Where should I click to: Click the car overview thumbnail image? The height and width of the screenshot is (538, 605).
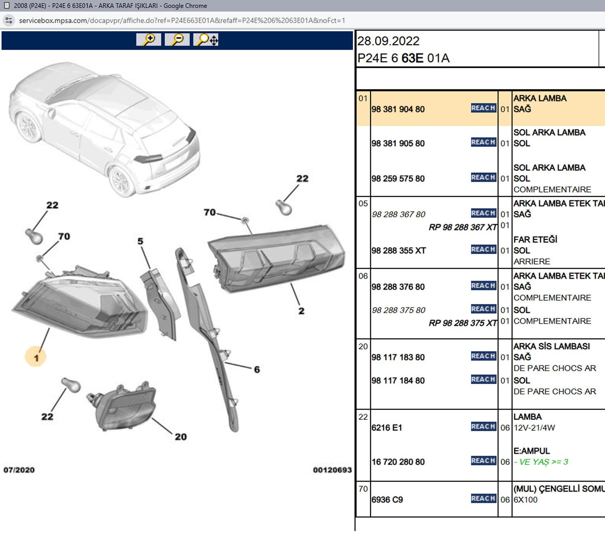click(x=105, y=130)
